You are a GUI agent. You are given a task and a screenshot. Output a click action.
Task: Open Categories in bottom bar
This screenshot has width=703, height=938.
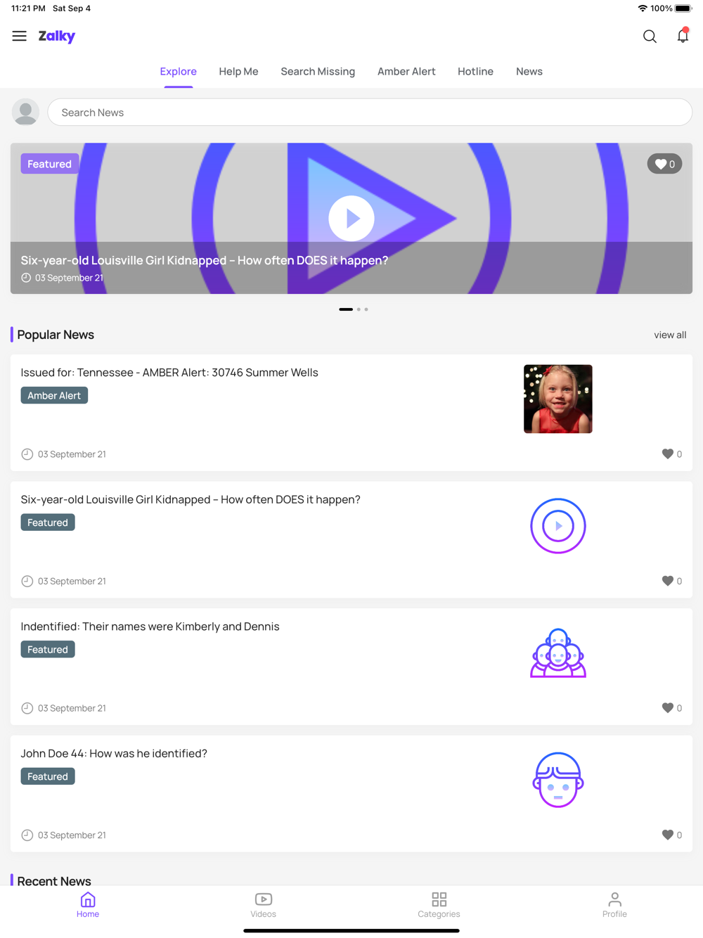click(x=439, y=905)
